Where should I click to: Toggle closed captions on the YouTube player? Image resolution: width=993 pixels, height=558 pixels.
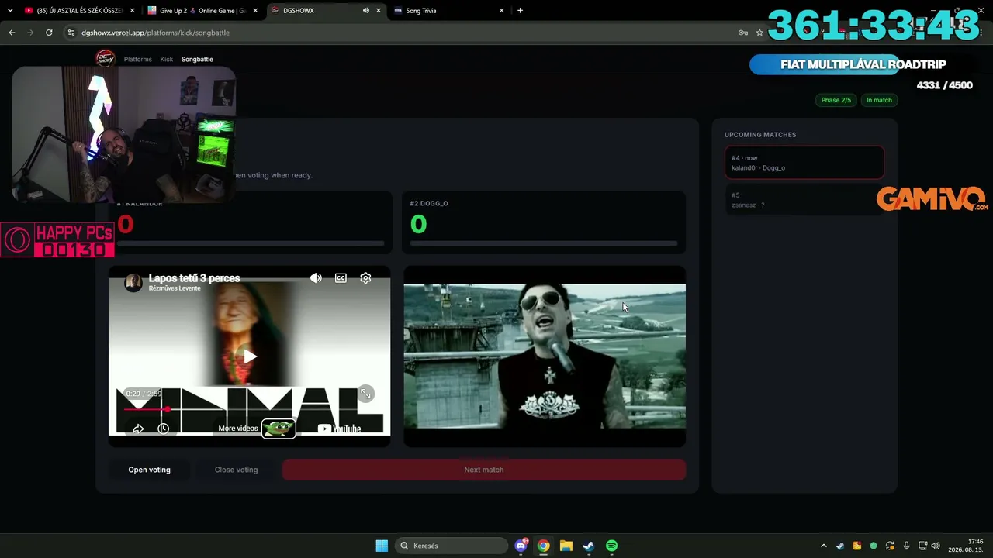341,278
